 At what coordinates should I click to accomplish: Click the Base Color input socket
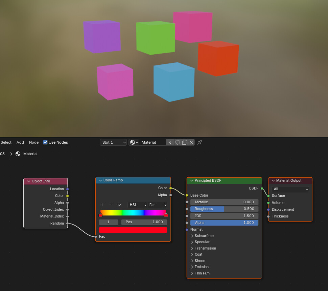point(187,196)
